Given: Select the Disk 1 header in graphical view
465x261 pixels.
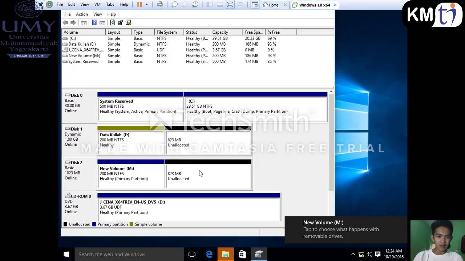Looking at the screenshot, I should click(79, 140).
